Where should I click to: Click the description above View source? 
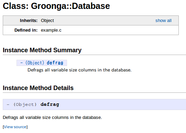coord(52,118)
